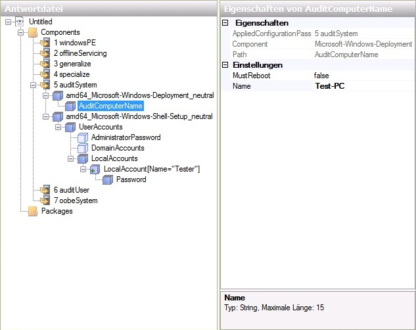
Task: Click the AdministratorPassword empty cube icon
Action: tap(83, 137)
